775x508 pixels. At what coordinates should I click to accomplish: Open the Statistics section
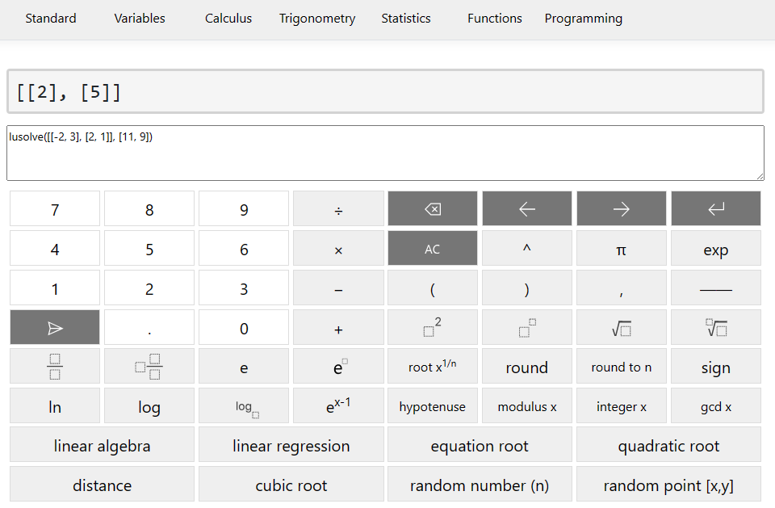tap(405, 18)
